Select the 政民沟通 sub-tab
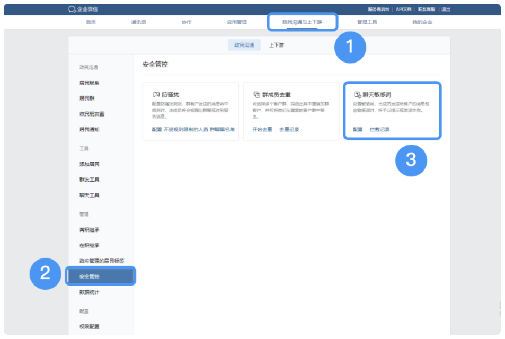The height and width of the screenshot is (339, 505). [x=244, y=45]
